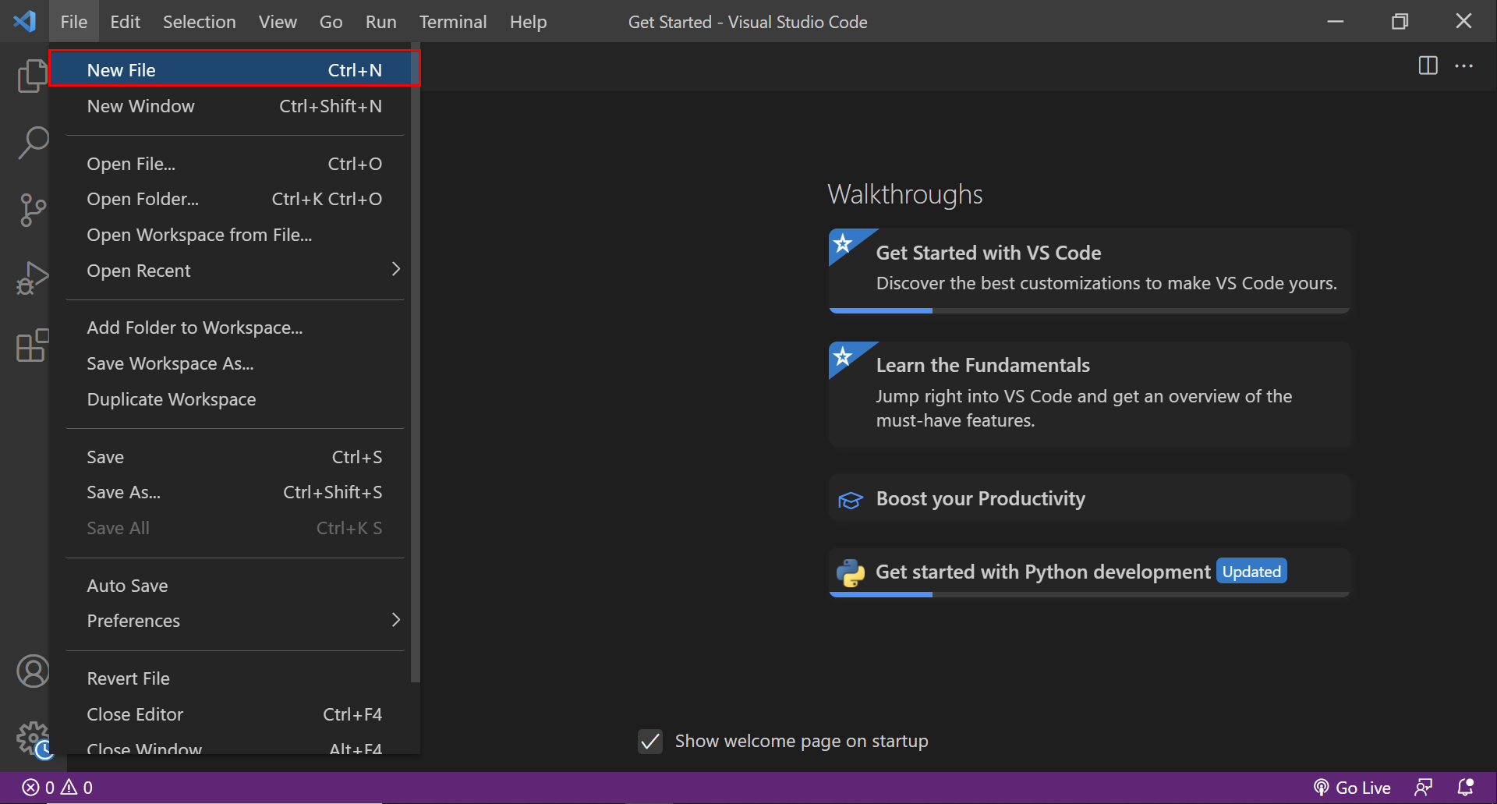
Task: Open the Selection menu
Action: pyautogui.click(x=199, y=22)
